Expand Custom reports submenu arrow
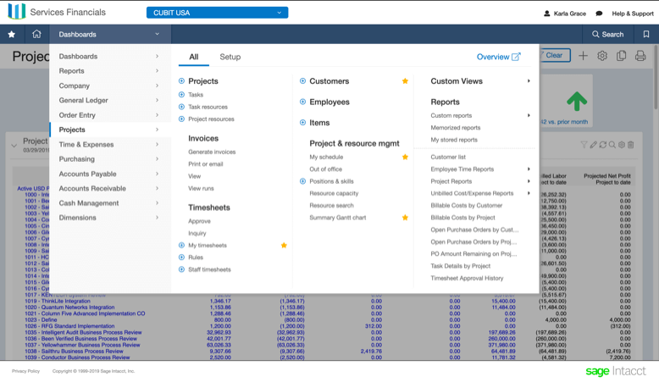The width and height of the screenshot is (659, 382). click(x=529, y=115)
